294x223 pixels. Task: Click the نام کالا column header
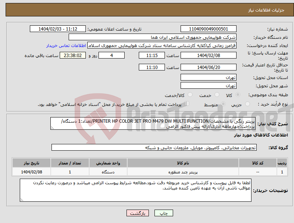[183, 163]
